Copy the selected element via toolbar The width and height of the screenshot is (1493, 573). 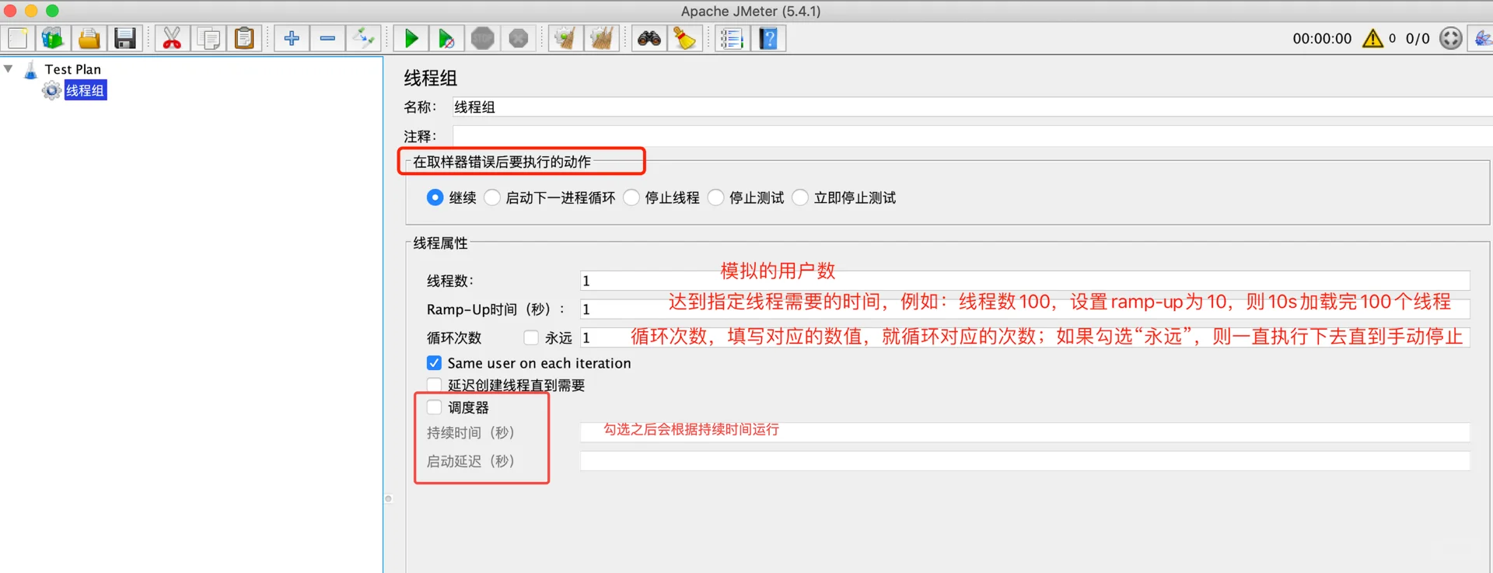(208, 38)
